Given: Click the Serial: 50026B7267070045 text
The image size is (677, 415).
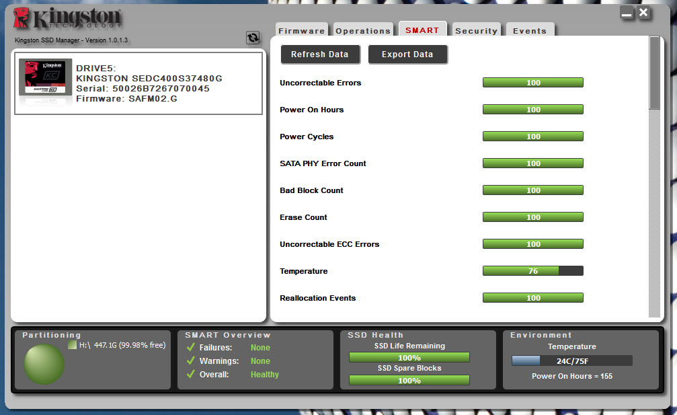Looking at the screenshot, I should [143, 89].
